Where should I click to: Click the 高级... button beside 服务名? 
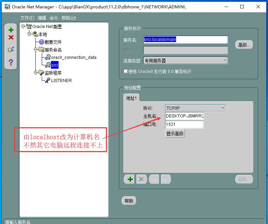(244, 45)
